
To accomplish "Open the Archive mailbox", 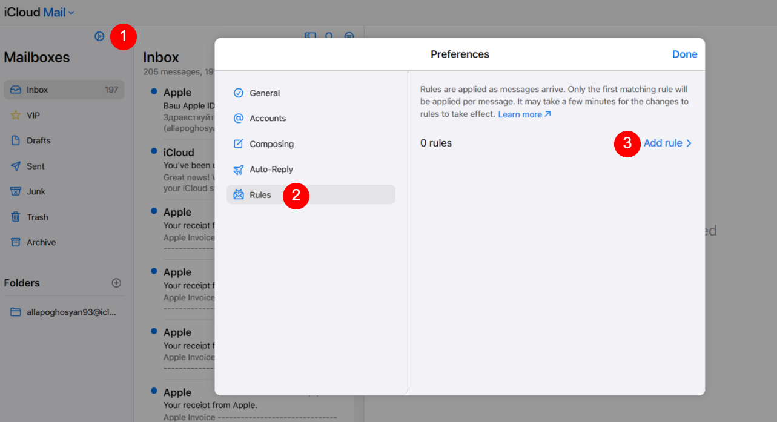I will [41, 242].
